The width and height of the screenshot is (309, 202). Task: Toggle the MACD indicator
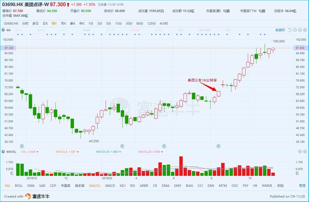click(110, 185)
